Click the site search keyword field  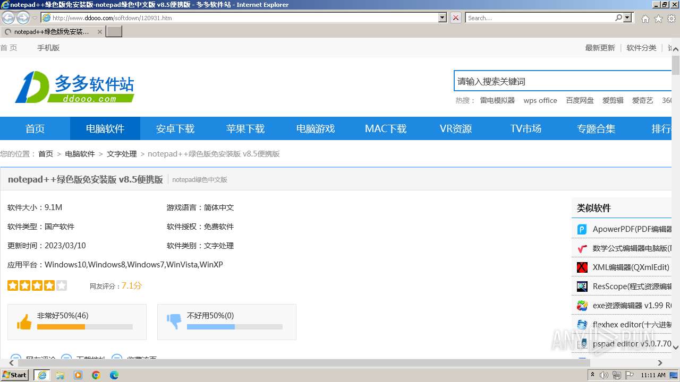click(563, 81)
